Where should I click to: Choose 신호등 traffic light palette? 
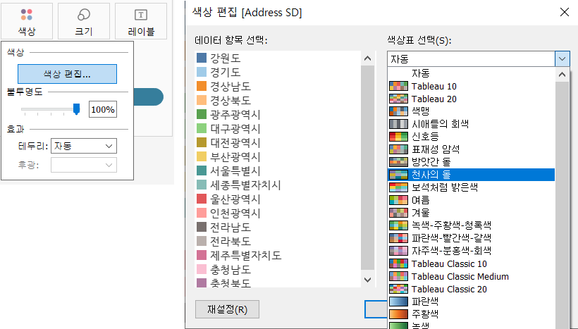[x=472, y=136]
